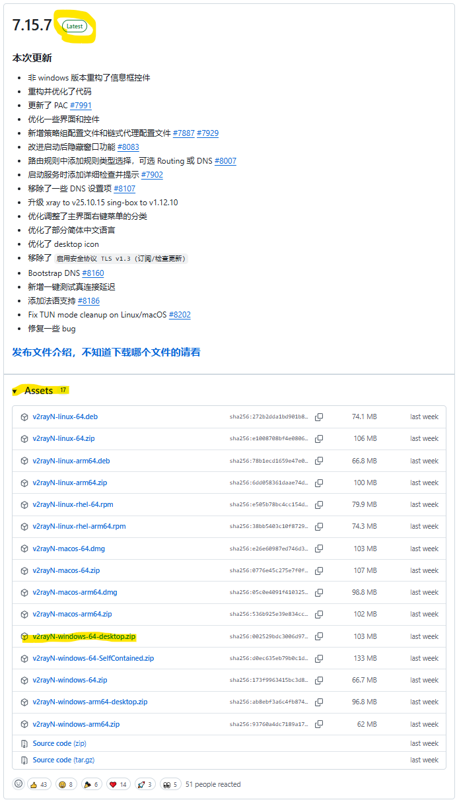Download v2rayN-linux-64.deb

point(65,417)
